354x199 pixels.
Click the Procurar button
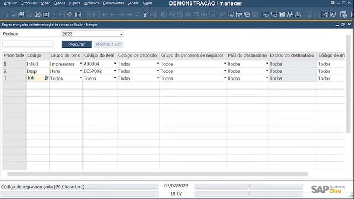77,44
